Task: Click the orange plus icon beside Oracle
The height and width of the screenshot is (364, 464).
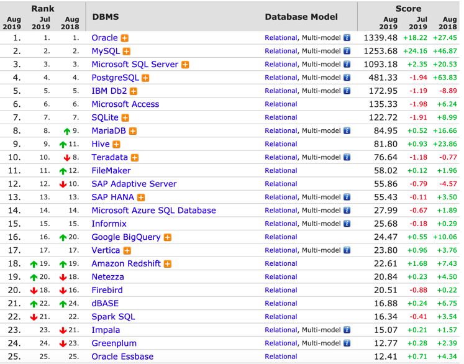Action: pos(125,38)
